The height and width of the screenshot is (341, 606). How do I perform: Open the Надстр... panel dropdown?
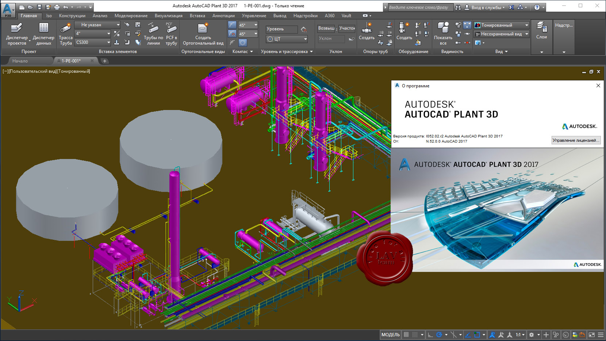pyautogui.click(x=564, y=52)
